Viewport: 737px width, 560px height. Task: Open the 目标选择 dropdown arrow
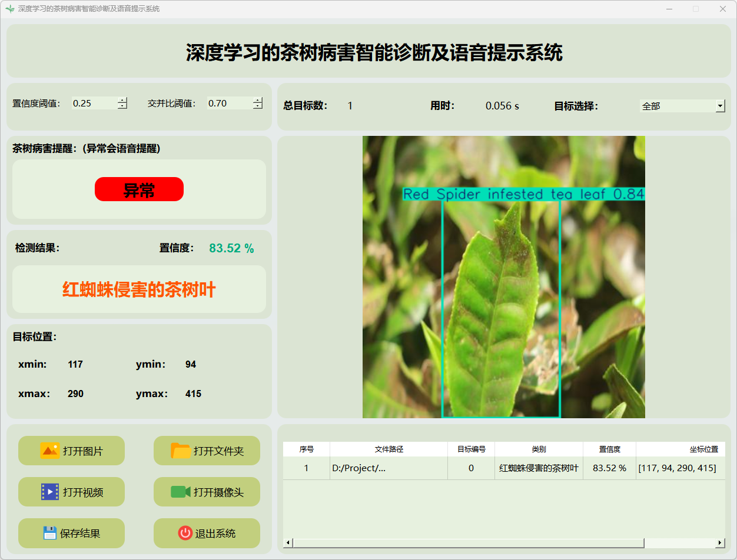(720, 106)
